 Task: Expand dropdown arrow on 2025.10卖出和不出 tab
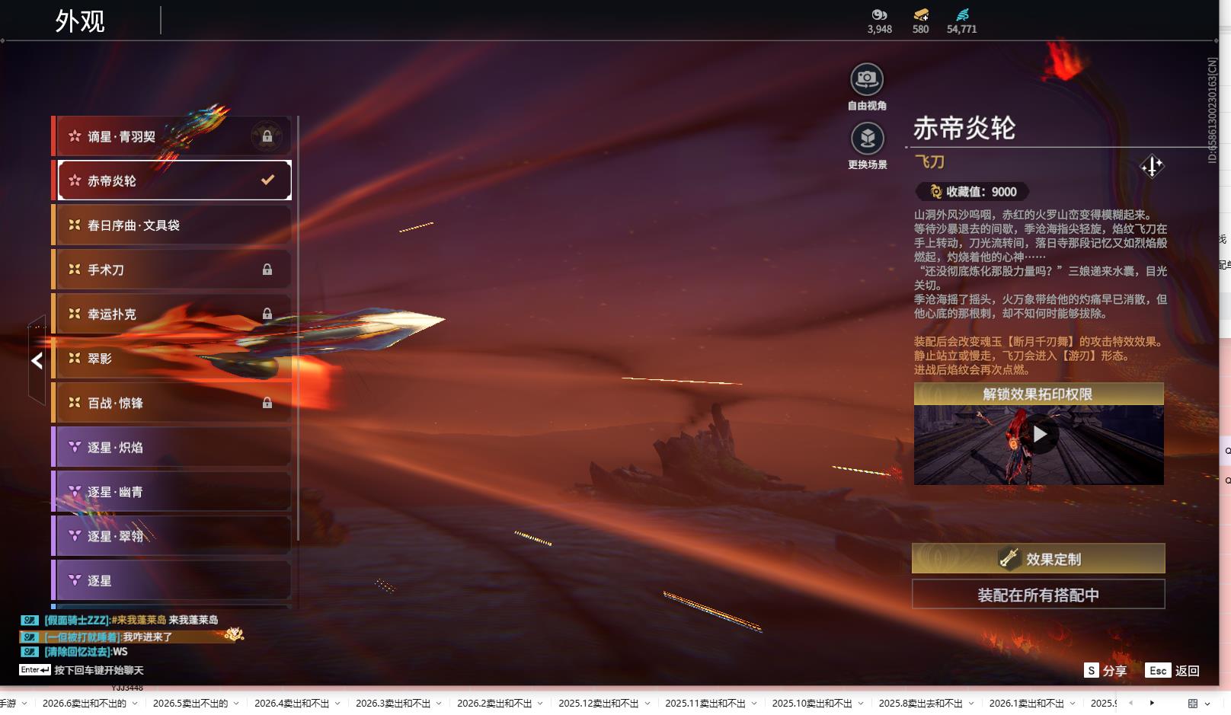861,703
